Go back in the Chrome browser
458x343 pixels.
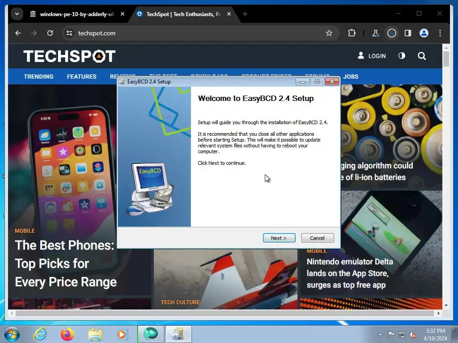coord(18,33)
